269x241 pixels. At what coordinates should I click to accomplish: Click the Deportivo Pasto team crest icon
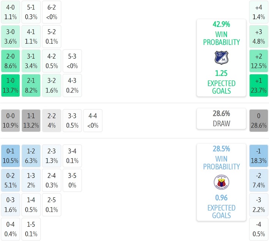(x=221, y=182)
